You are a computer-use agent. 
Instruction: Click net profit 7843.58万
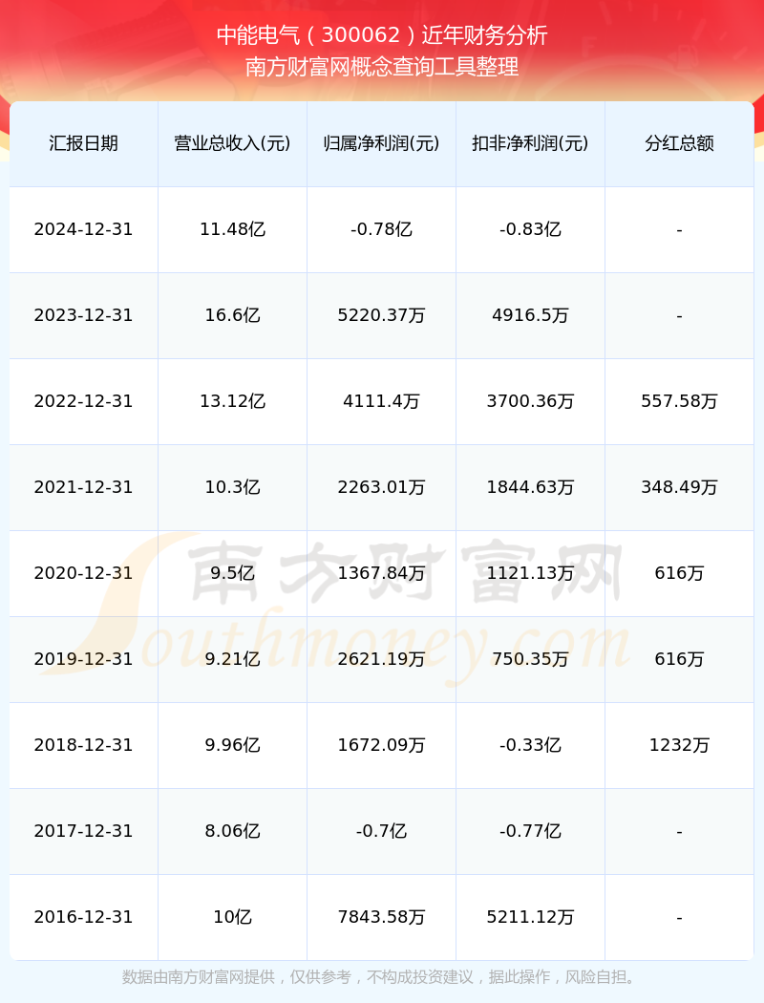[x=382, y=917]
